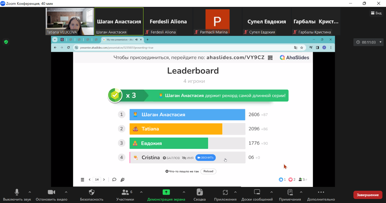Open the Примечания notes icon

coord(290,192)
